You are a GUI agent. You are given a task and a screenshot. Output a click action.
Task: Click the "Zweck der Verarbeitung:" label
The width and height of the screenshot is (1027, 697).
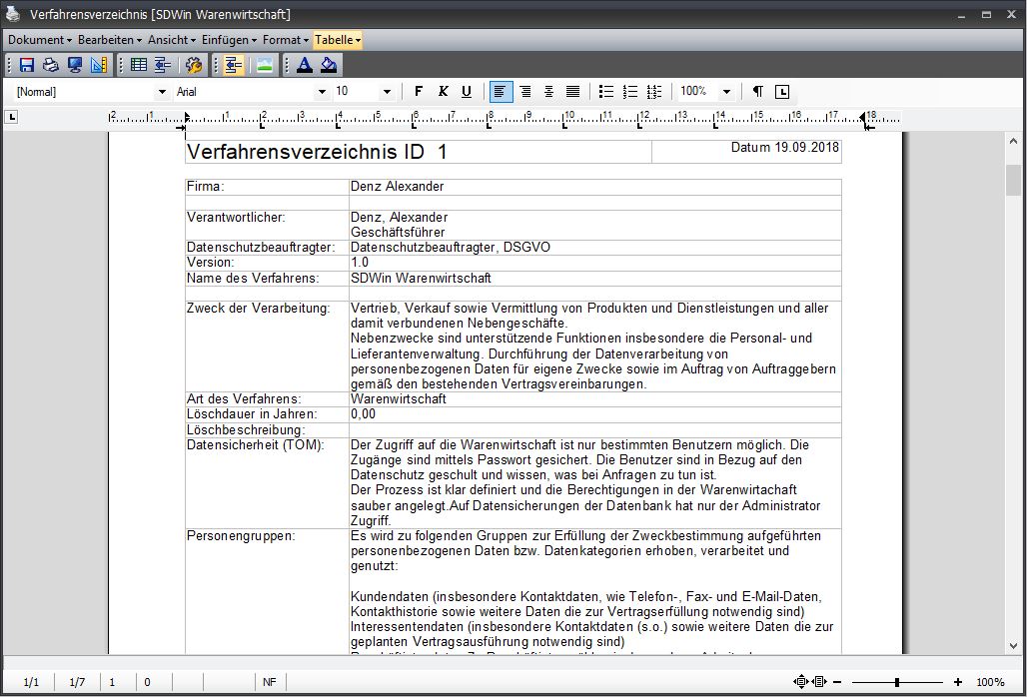(258, 309)
